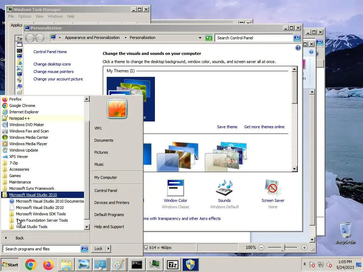The image size is (363, 272).
Task: Open the Task Manager Options menu
Action: point(24,16)
